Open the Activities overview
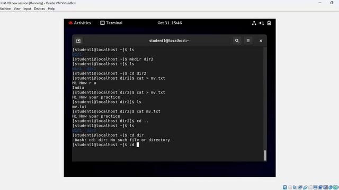The width and height of the screenshot is (339, 190). tap(82, 23)
